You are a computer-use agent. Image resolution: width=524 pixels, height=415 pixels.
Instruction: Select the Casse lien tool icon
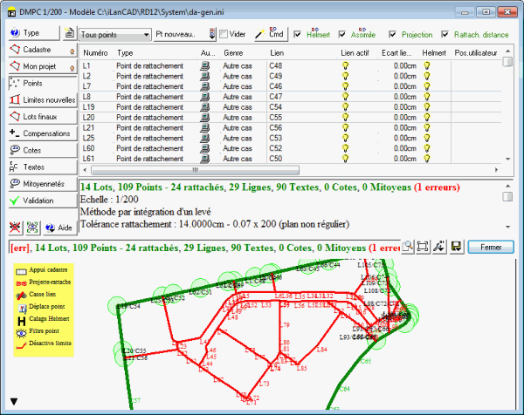click(22, 296)
